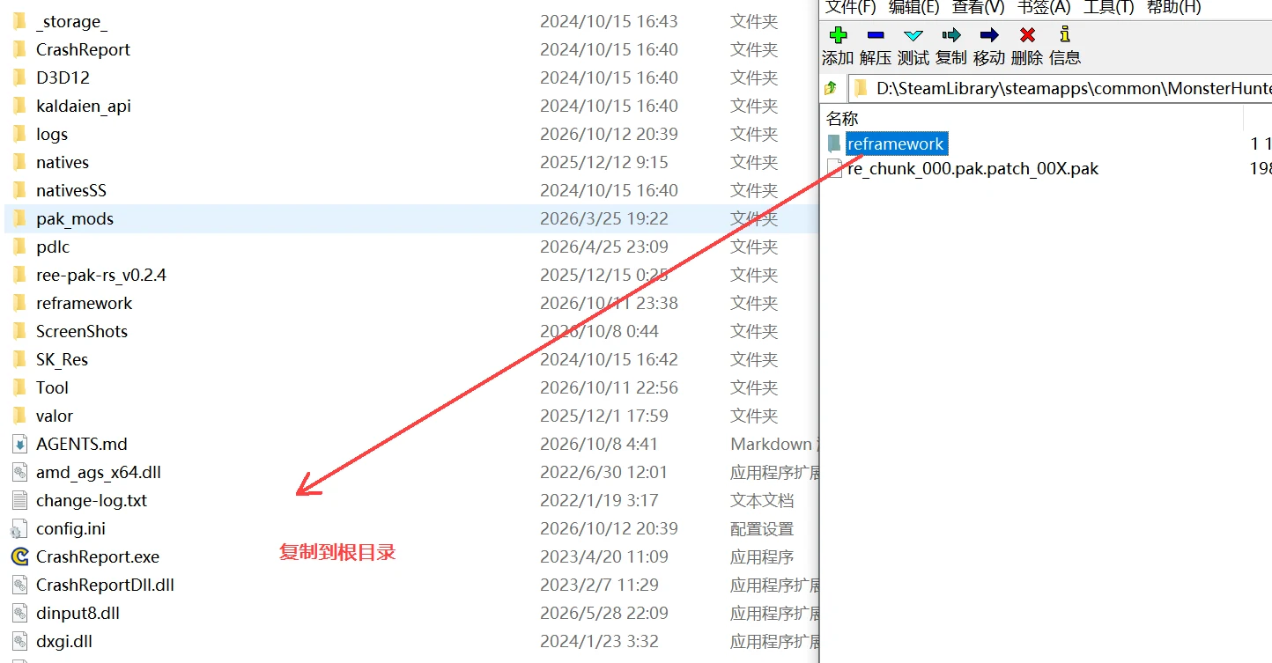Click the dinput8.dll file icon
The width and height of the screenshot is (1272, 663).
point(19,614)
